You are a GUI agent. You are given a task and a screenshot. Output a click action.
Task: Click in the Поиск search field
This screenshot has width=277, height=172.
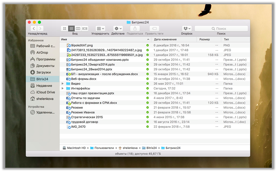coord(221,28)
